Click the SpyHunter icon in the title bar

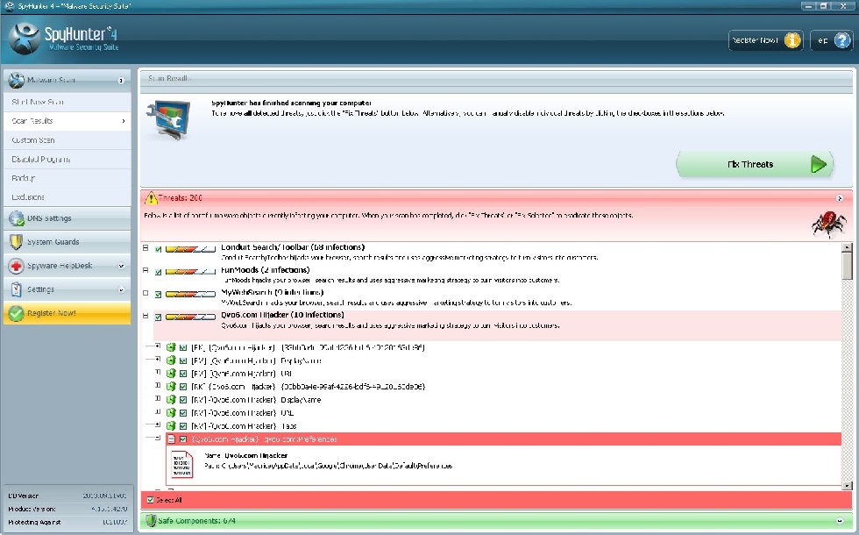click(x=9, y=6)
